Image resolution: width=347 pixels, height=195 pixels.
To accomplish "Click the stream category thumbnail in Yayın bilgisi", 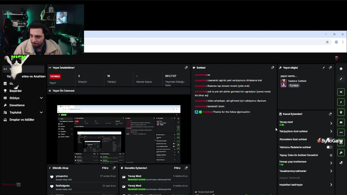I will [284, 83].
